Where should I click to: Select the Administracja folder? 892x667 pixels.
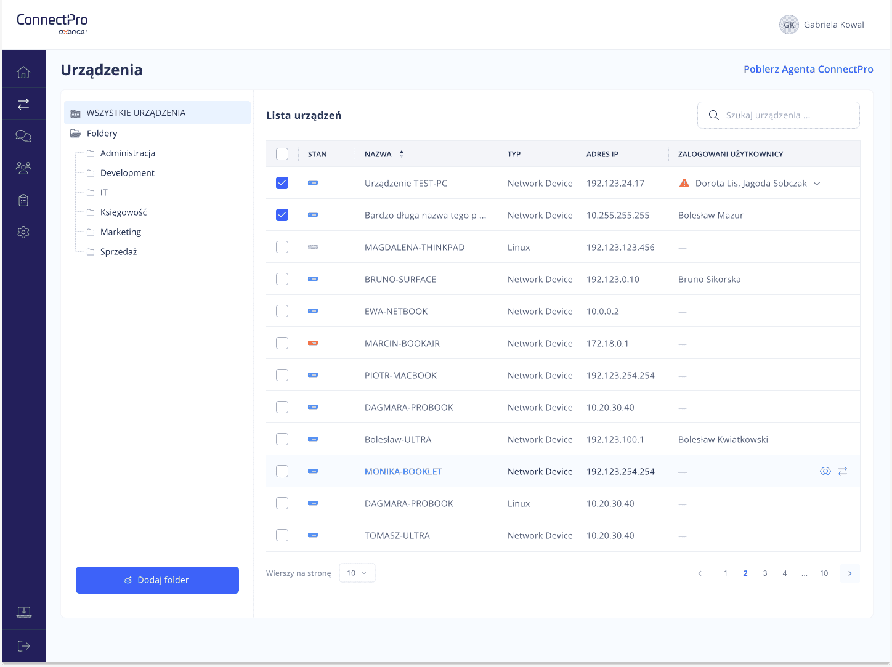128,153
